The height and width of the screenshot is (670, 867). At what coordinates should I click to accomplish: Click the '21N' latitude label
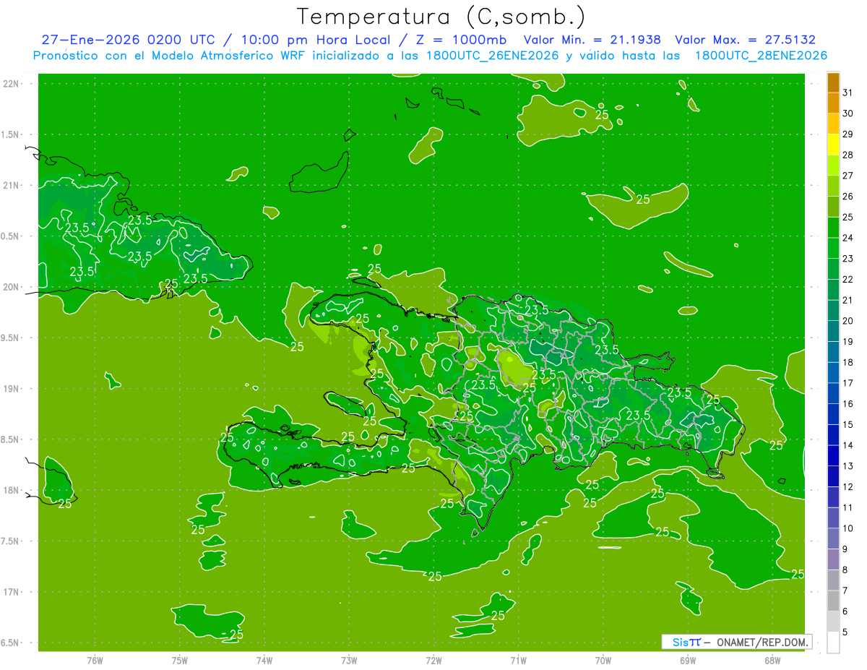[12, 185]
